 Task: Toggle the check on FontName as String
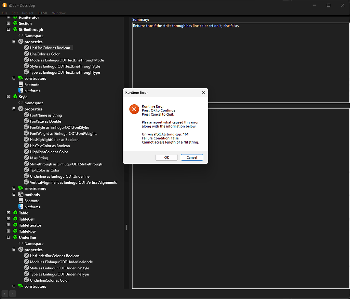click(27, 115)
